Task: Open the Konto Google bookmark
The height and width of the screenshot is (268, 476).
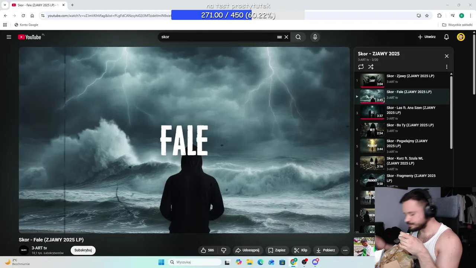Action: pos(26,25)
